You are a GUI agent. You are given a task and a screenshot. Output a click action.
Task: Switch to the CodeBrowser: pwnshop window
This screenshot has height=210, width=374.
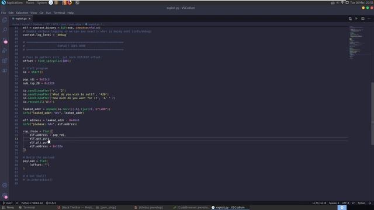(191, 208)
